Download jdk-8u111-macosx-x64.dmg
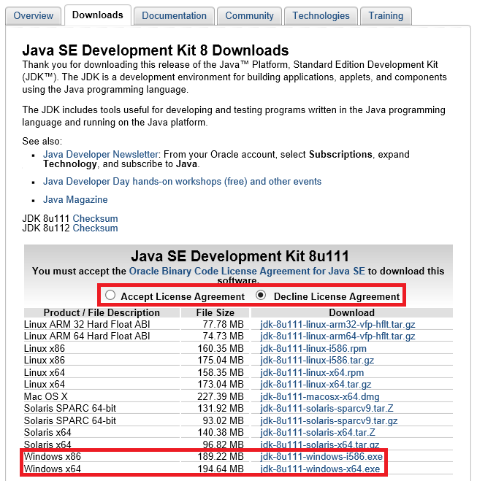Image resolution: width=477 pixels, height=481 pixels. 320,396
